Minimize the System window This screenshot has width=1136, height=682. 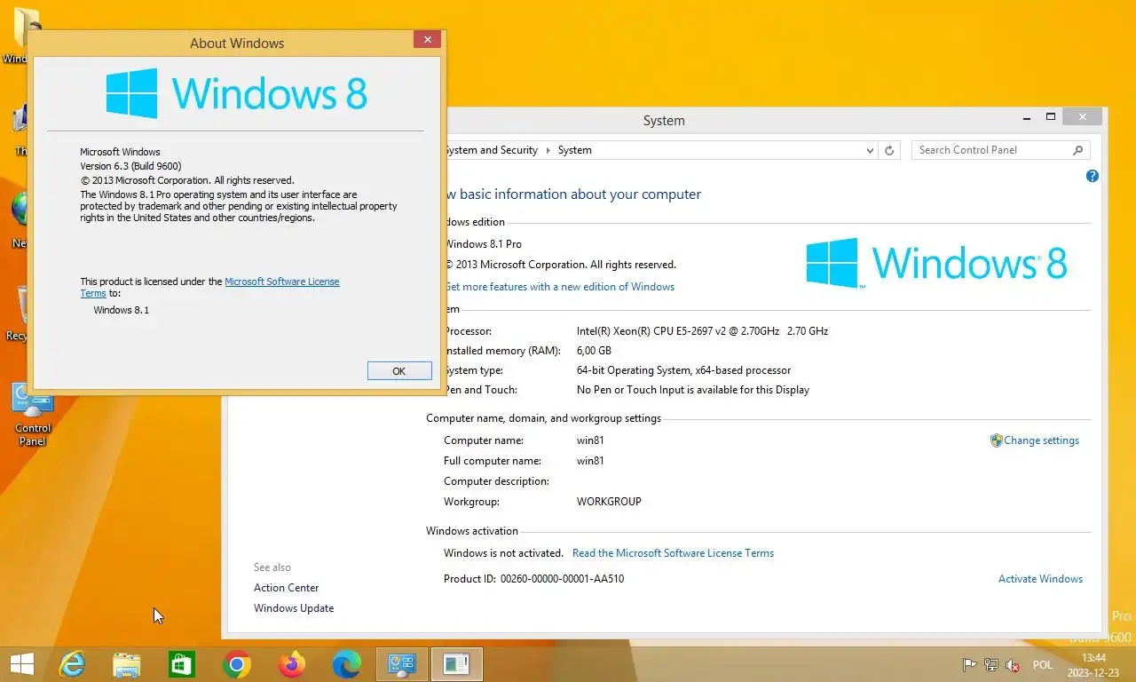coord(1027,117)
